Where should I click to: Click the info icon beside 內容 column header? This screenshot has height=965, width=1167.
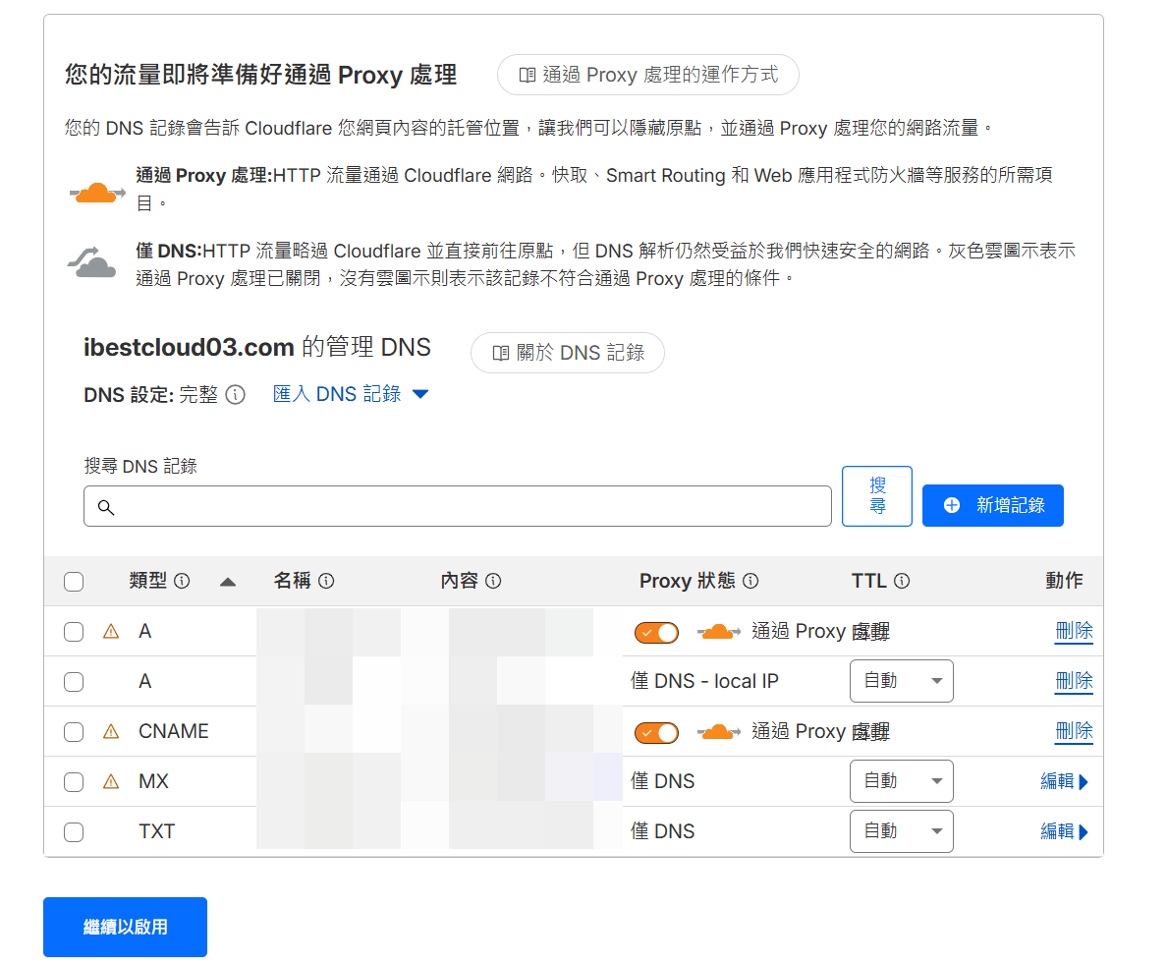tap(493, 581)
